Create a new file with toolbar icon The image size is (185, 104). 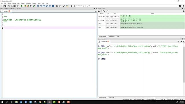point(3,6)
